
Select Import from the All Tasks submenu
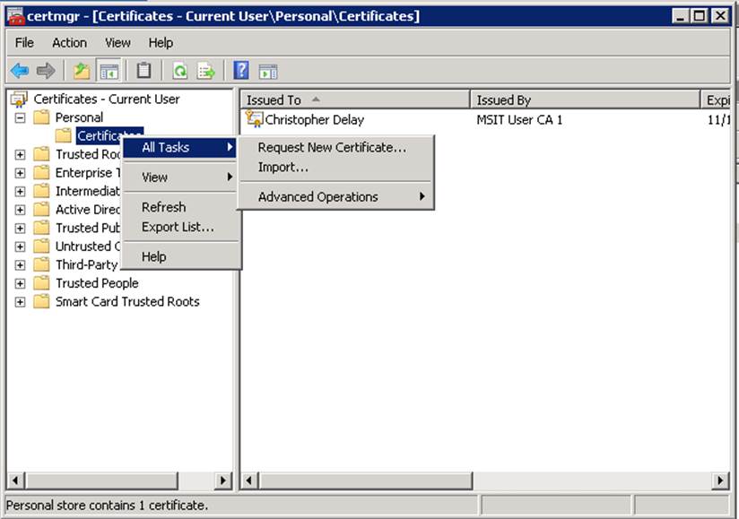click(x=283, y=167)
